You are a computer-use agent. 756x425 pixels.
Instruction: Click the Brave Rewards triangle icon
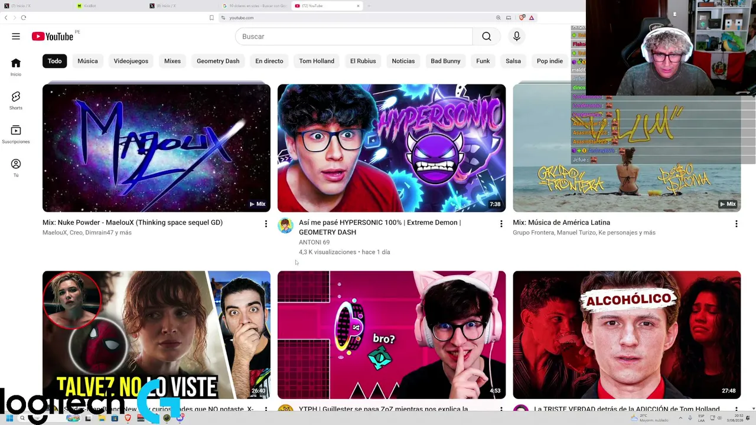532,18
